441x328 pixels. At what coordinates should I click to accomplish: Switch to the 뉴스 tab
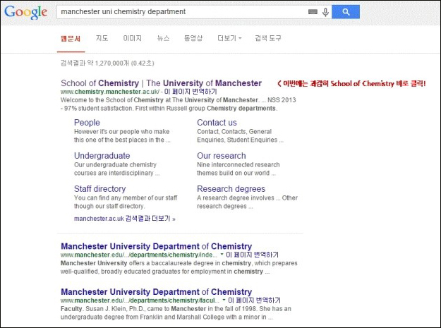[x=163, y=38]
